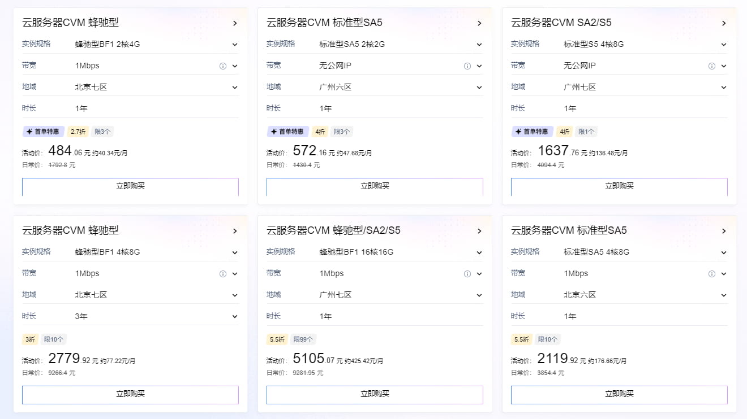Screen dimensions: 747x419
Task: Open 云服务器CVM 蜂驰型 title of the 2779.92 元 card
Action: coord(71,230)
